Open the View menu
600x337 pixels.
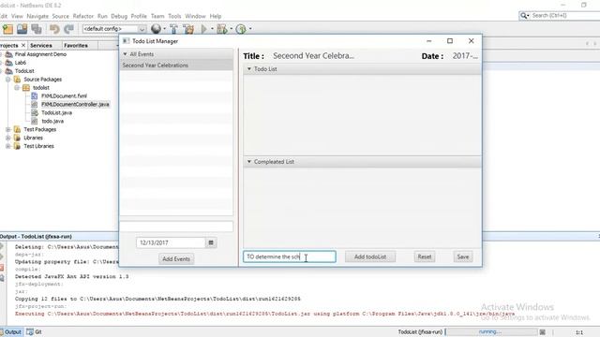(x=17, y=16)
